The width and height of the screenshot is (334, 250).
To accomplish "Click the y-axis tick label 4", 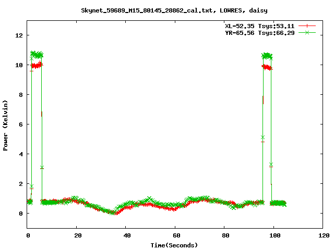I will click(21, 154).
